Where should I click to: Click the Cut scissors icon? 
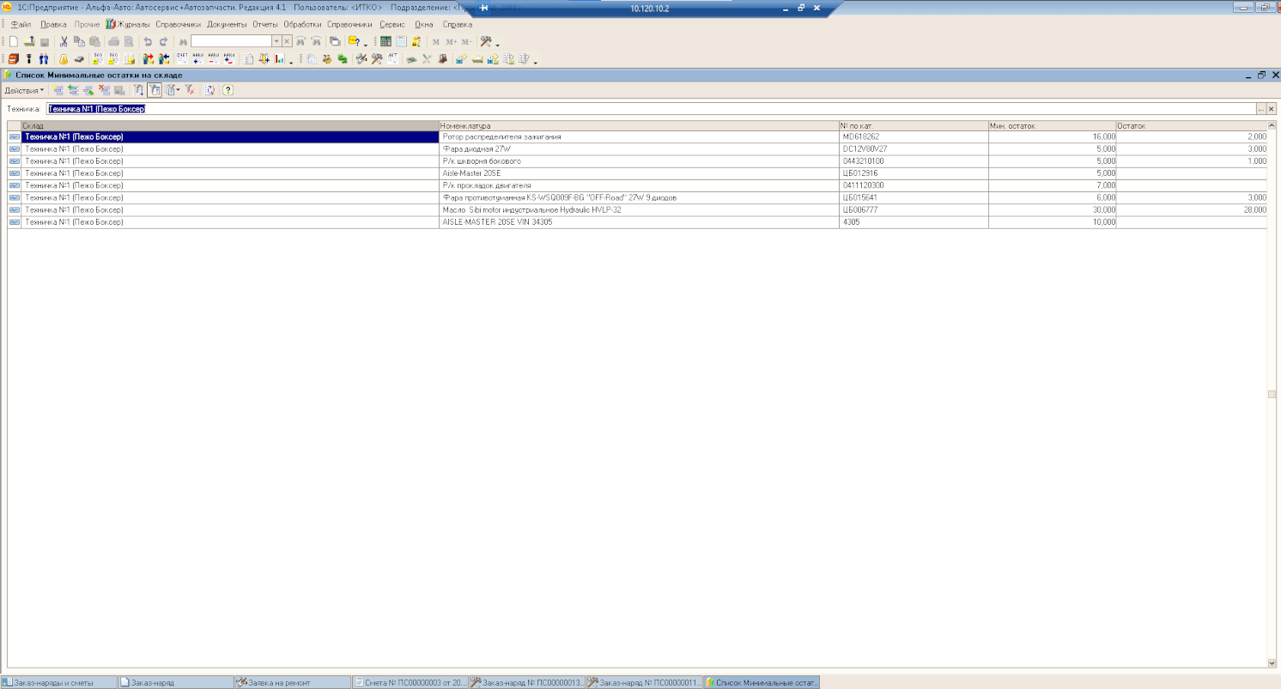64,41
